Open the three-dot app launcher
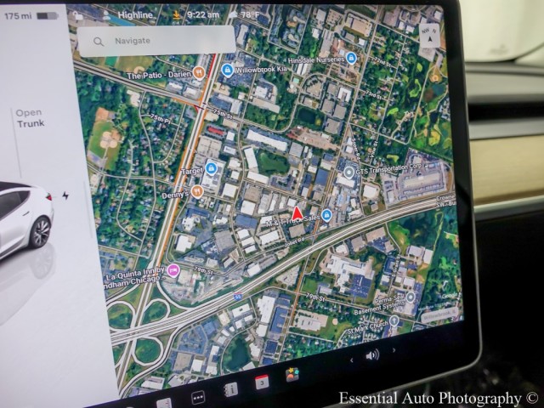This screenshot has width=544, height=408. coord(198,397)
